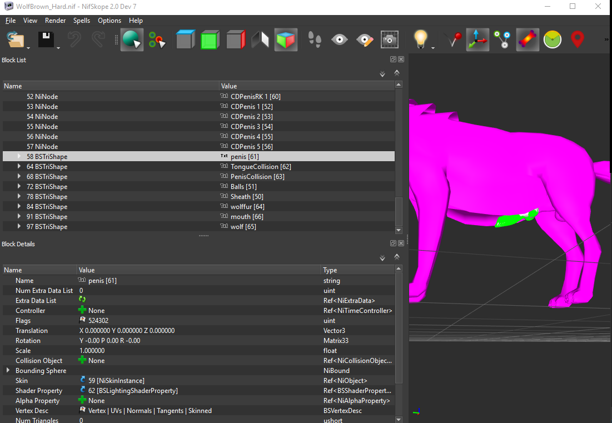
Task: Select the view front green cube icon
Action: point(210,40)
